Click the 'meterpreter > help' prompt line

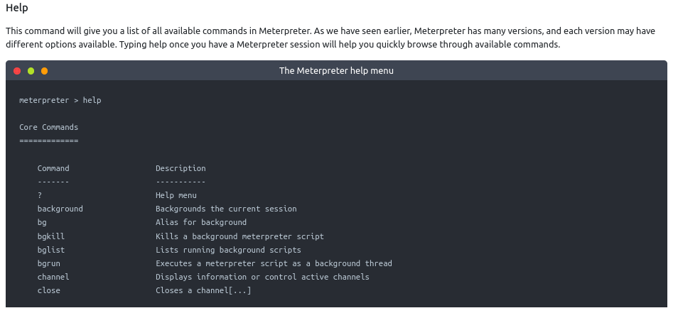point(60,100)
